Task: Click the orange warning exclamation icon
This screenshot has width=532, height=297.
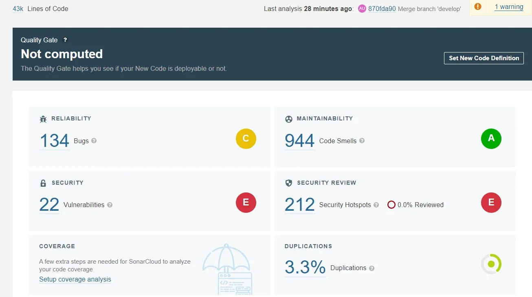Action: tap(478, 7)
